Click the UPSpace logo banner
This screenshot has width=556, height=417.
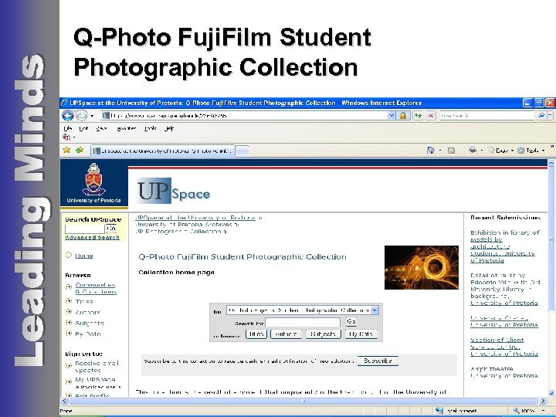pos(174,191)
